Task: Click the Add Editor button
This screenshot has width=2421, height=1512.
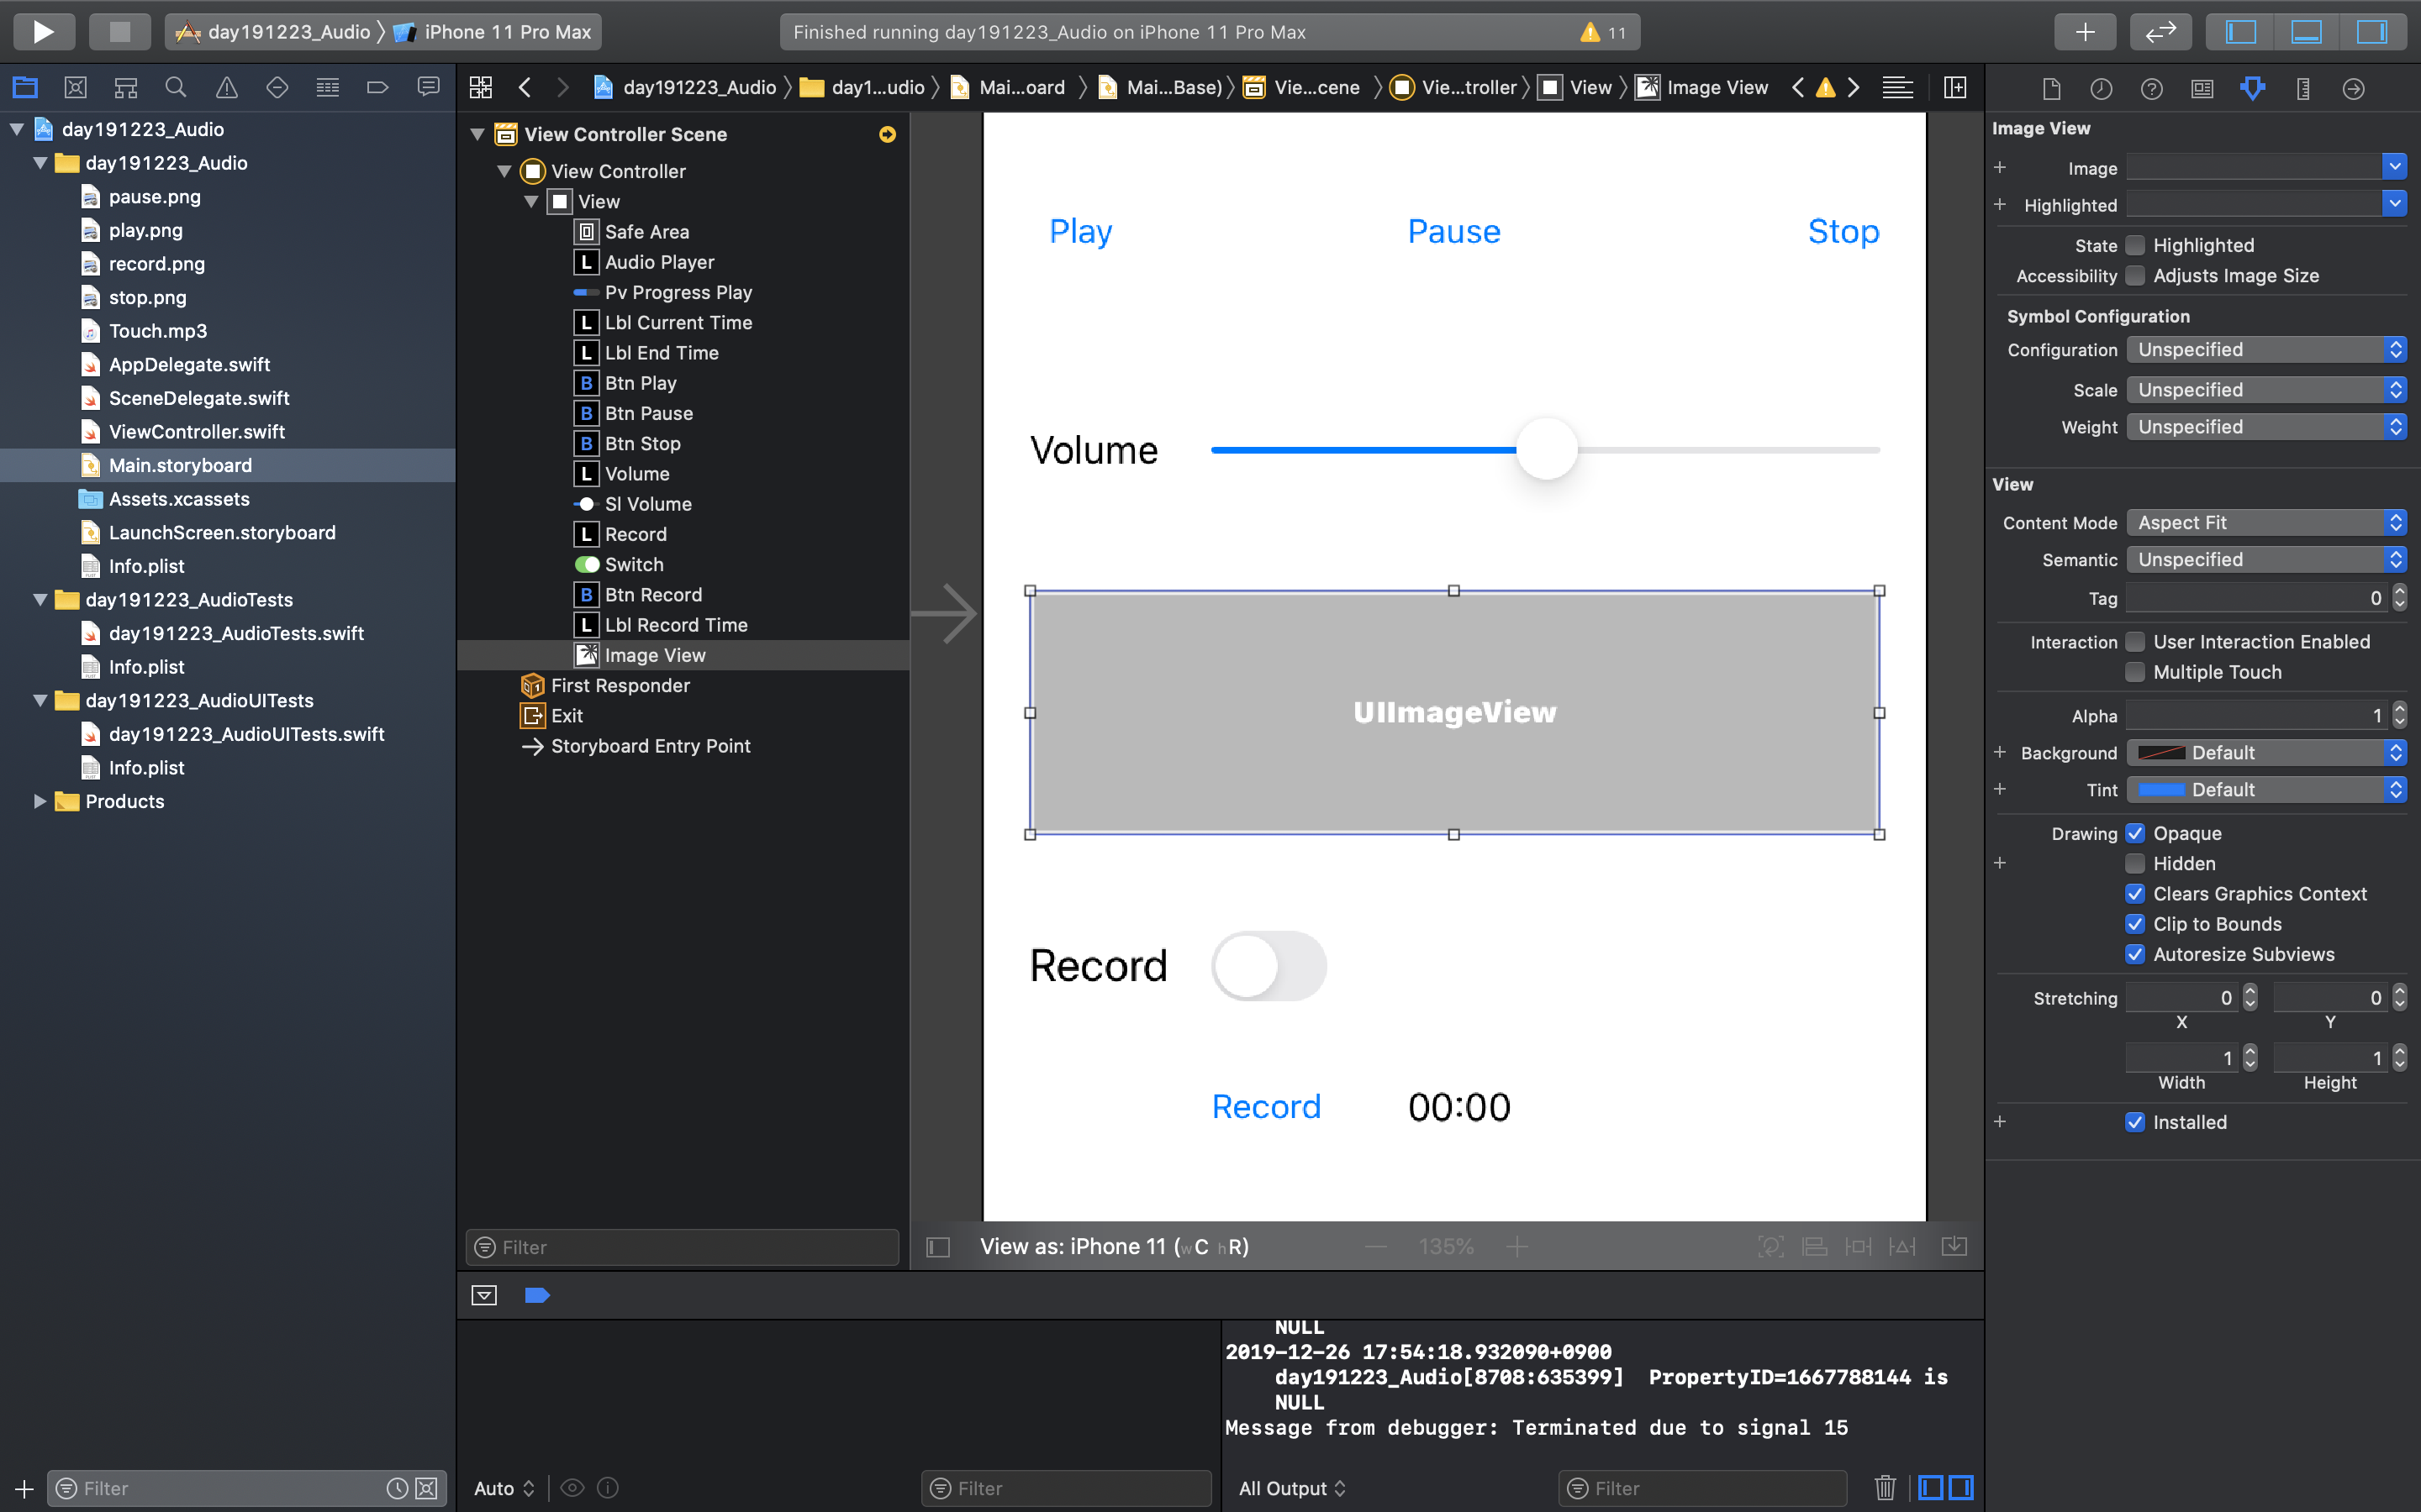Action: tap(1954, 88)
